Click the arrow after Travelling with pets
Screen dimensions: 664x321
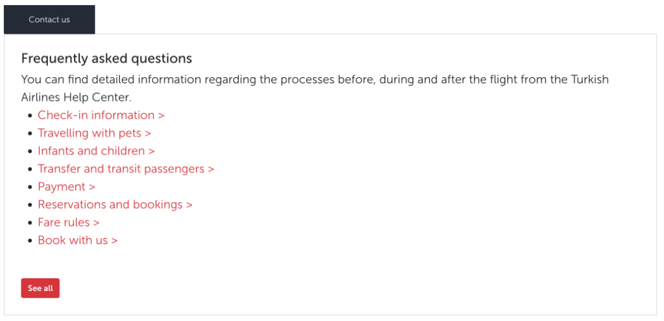(x=148, y=133)
